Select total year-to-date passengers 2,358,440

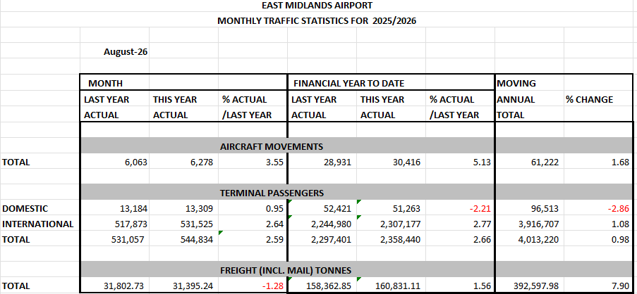point(401,239)
